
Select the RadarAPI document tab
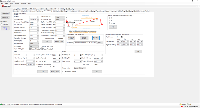[x=6, y=6]
